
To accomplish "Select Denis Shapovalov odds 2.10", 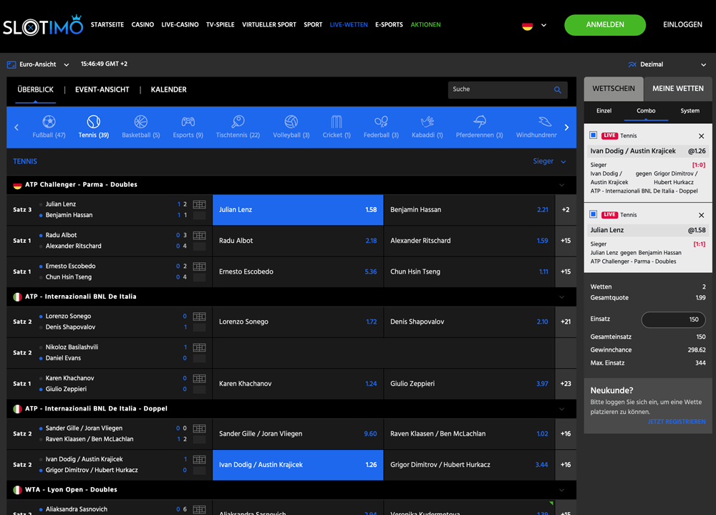I will pos(469,322).
